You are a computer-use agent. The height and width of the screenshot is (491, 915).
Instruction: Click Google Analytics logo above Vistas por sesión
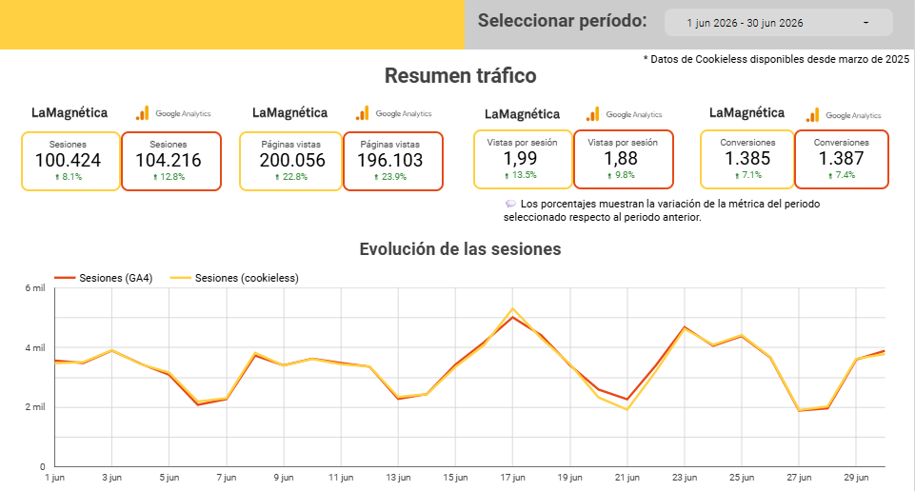[x=624, y=114]
